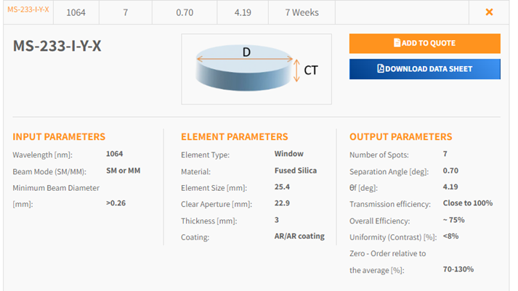The width and height of the screenshot is (518, 291).
Task: Click the D diameter label on the disc
Action: coord(246,53)
